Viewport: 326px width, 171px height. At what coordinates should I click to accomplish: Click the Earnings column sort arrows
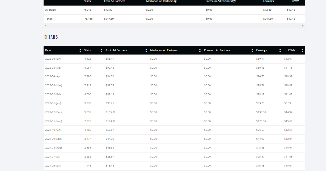(x=280, y=50)
